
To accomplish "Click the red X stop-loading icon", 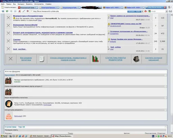I will [20, 11].
